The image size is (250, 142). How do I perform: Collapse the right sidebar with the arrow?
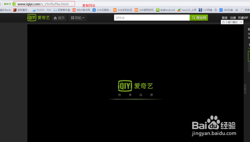tap(245, 89)
